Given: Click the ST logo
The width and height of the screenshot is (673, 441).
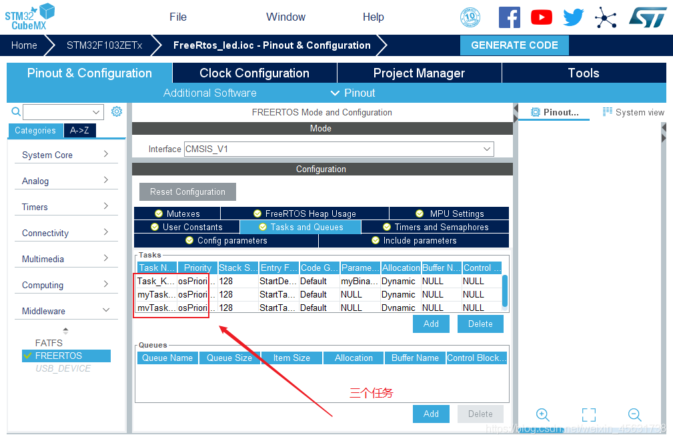Looking at the screenshot, I should point(647,17).
